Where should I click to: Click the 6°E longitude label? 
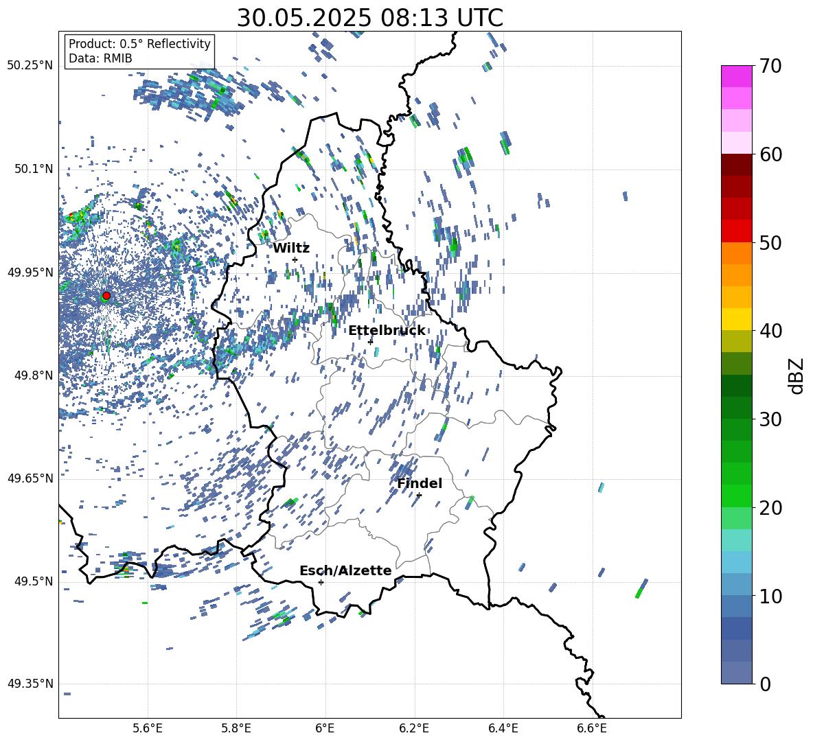325,729
